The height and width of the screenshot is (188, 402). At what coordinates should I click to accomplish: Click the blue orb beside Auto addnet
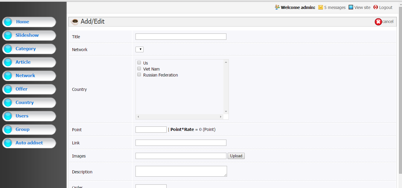(x=8, y=143)
